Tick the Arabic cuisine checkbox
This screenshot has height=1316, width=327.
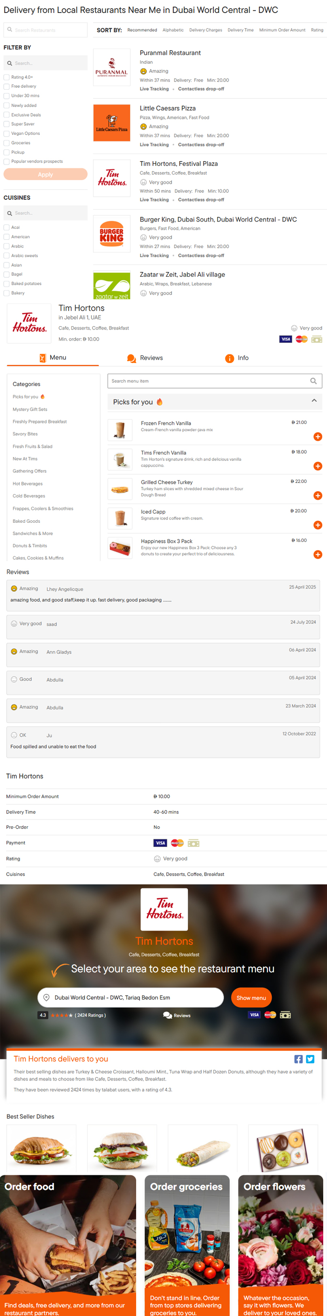(7, 246)
